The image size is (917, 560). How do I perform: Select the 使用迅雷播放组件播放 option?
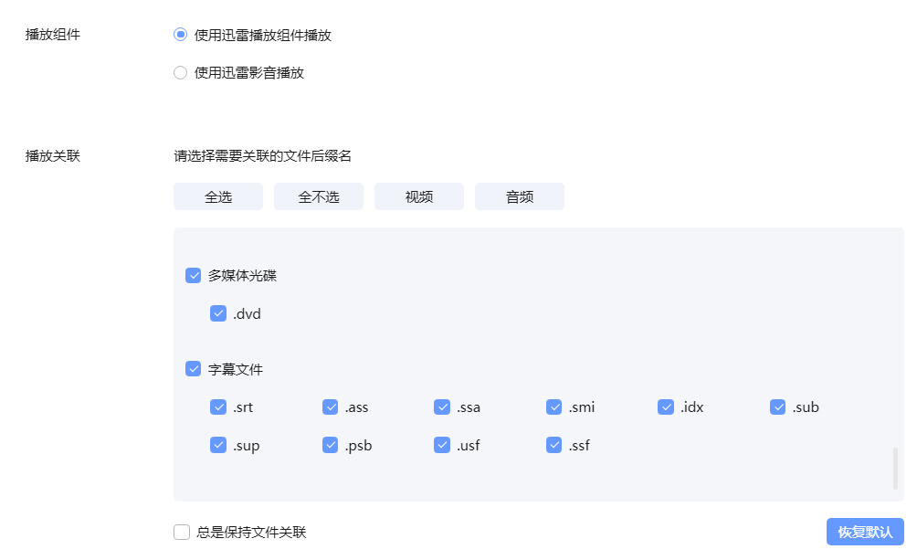coord(181,35)
